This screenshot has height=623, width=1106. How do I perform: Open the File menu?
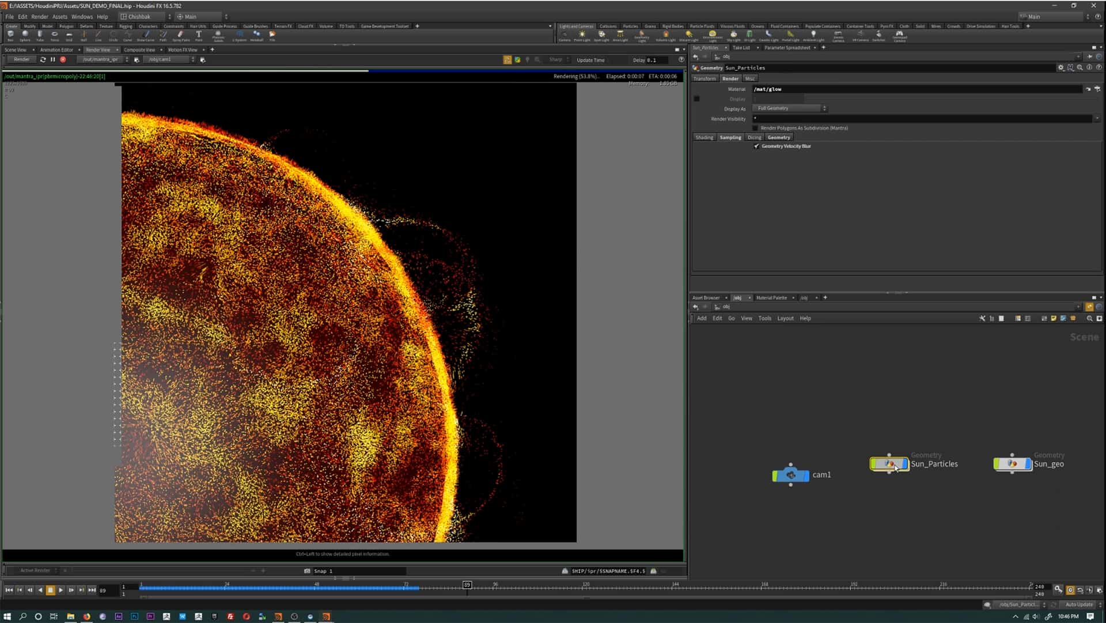[x=9, y=17]
